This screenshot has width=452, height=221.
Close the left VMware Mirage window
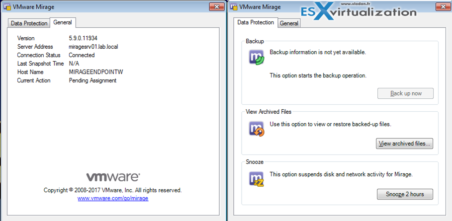click(x=216, y=7)
